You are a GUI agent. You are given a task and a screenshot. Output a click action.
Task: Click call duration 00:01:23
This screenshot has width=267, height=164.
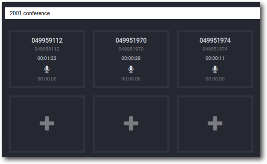pos(47,58)
